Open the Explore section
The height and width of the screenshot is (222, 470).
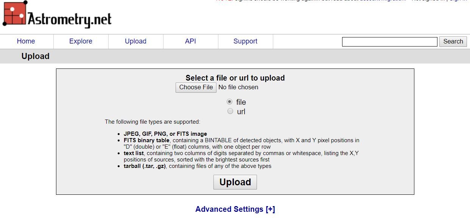click(81, 41)
